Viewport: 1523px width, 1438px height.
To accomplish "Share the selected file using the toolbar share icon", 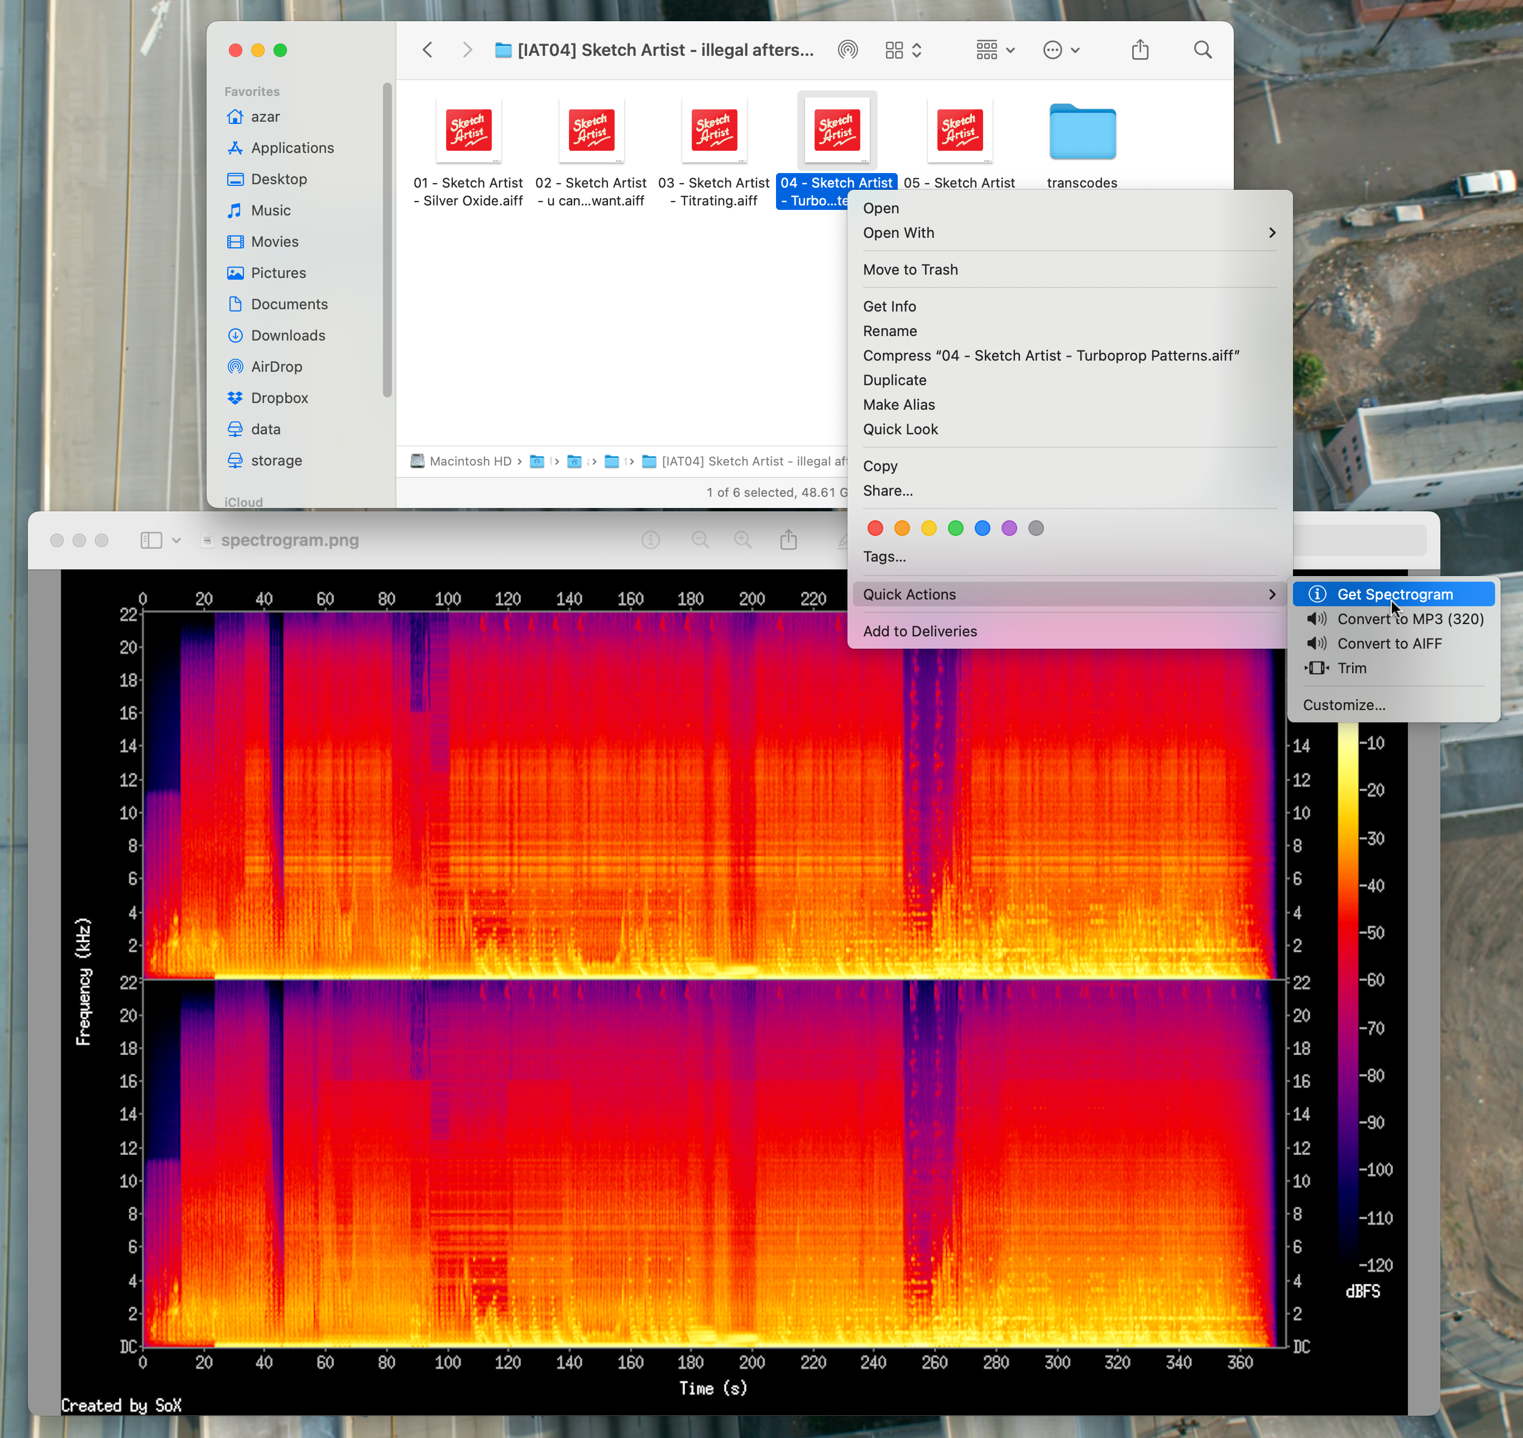I will [1141, 49].
